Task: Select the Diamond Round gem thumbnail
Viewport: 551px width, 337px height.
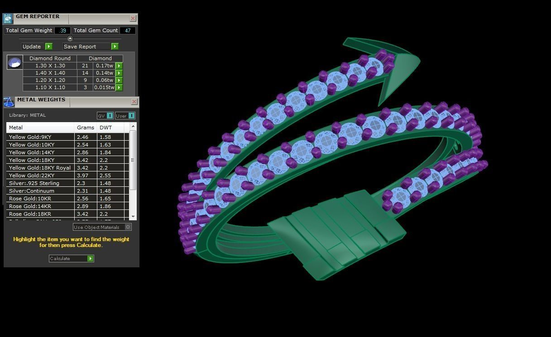Action: tap(15, 62)
